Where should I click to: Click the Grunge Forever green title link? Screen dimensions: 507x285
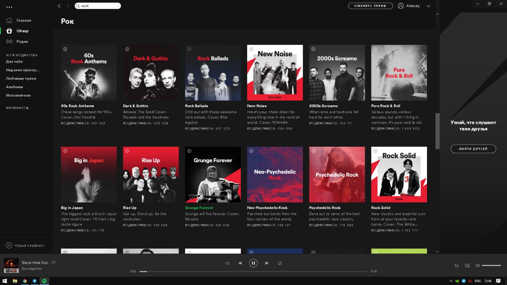(x=199, y=208)
